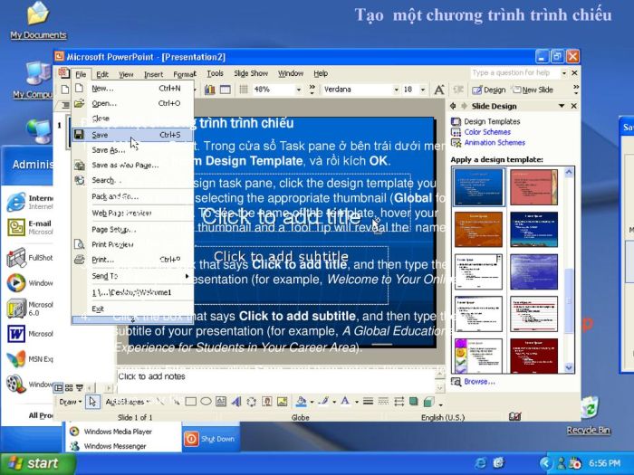Open the Insert menu
This screenshot has height=475, width=634.
[x=153, y=74]
